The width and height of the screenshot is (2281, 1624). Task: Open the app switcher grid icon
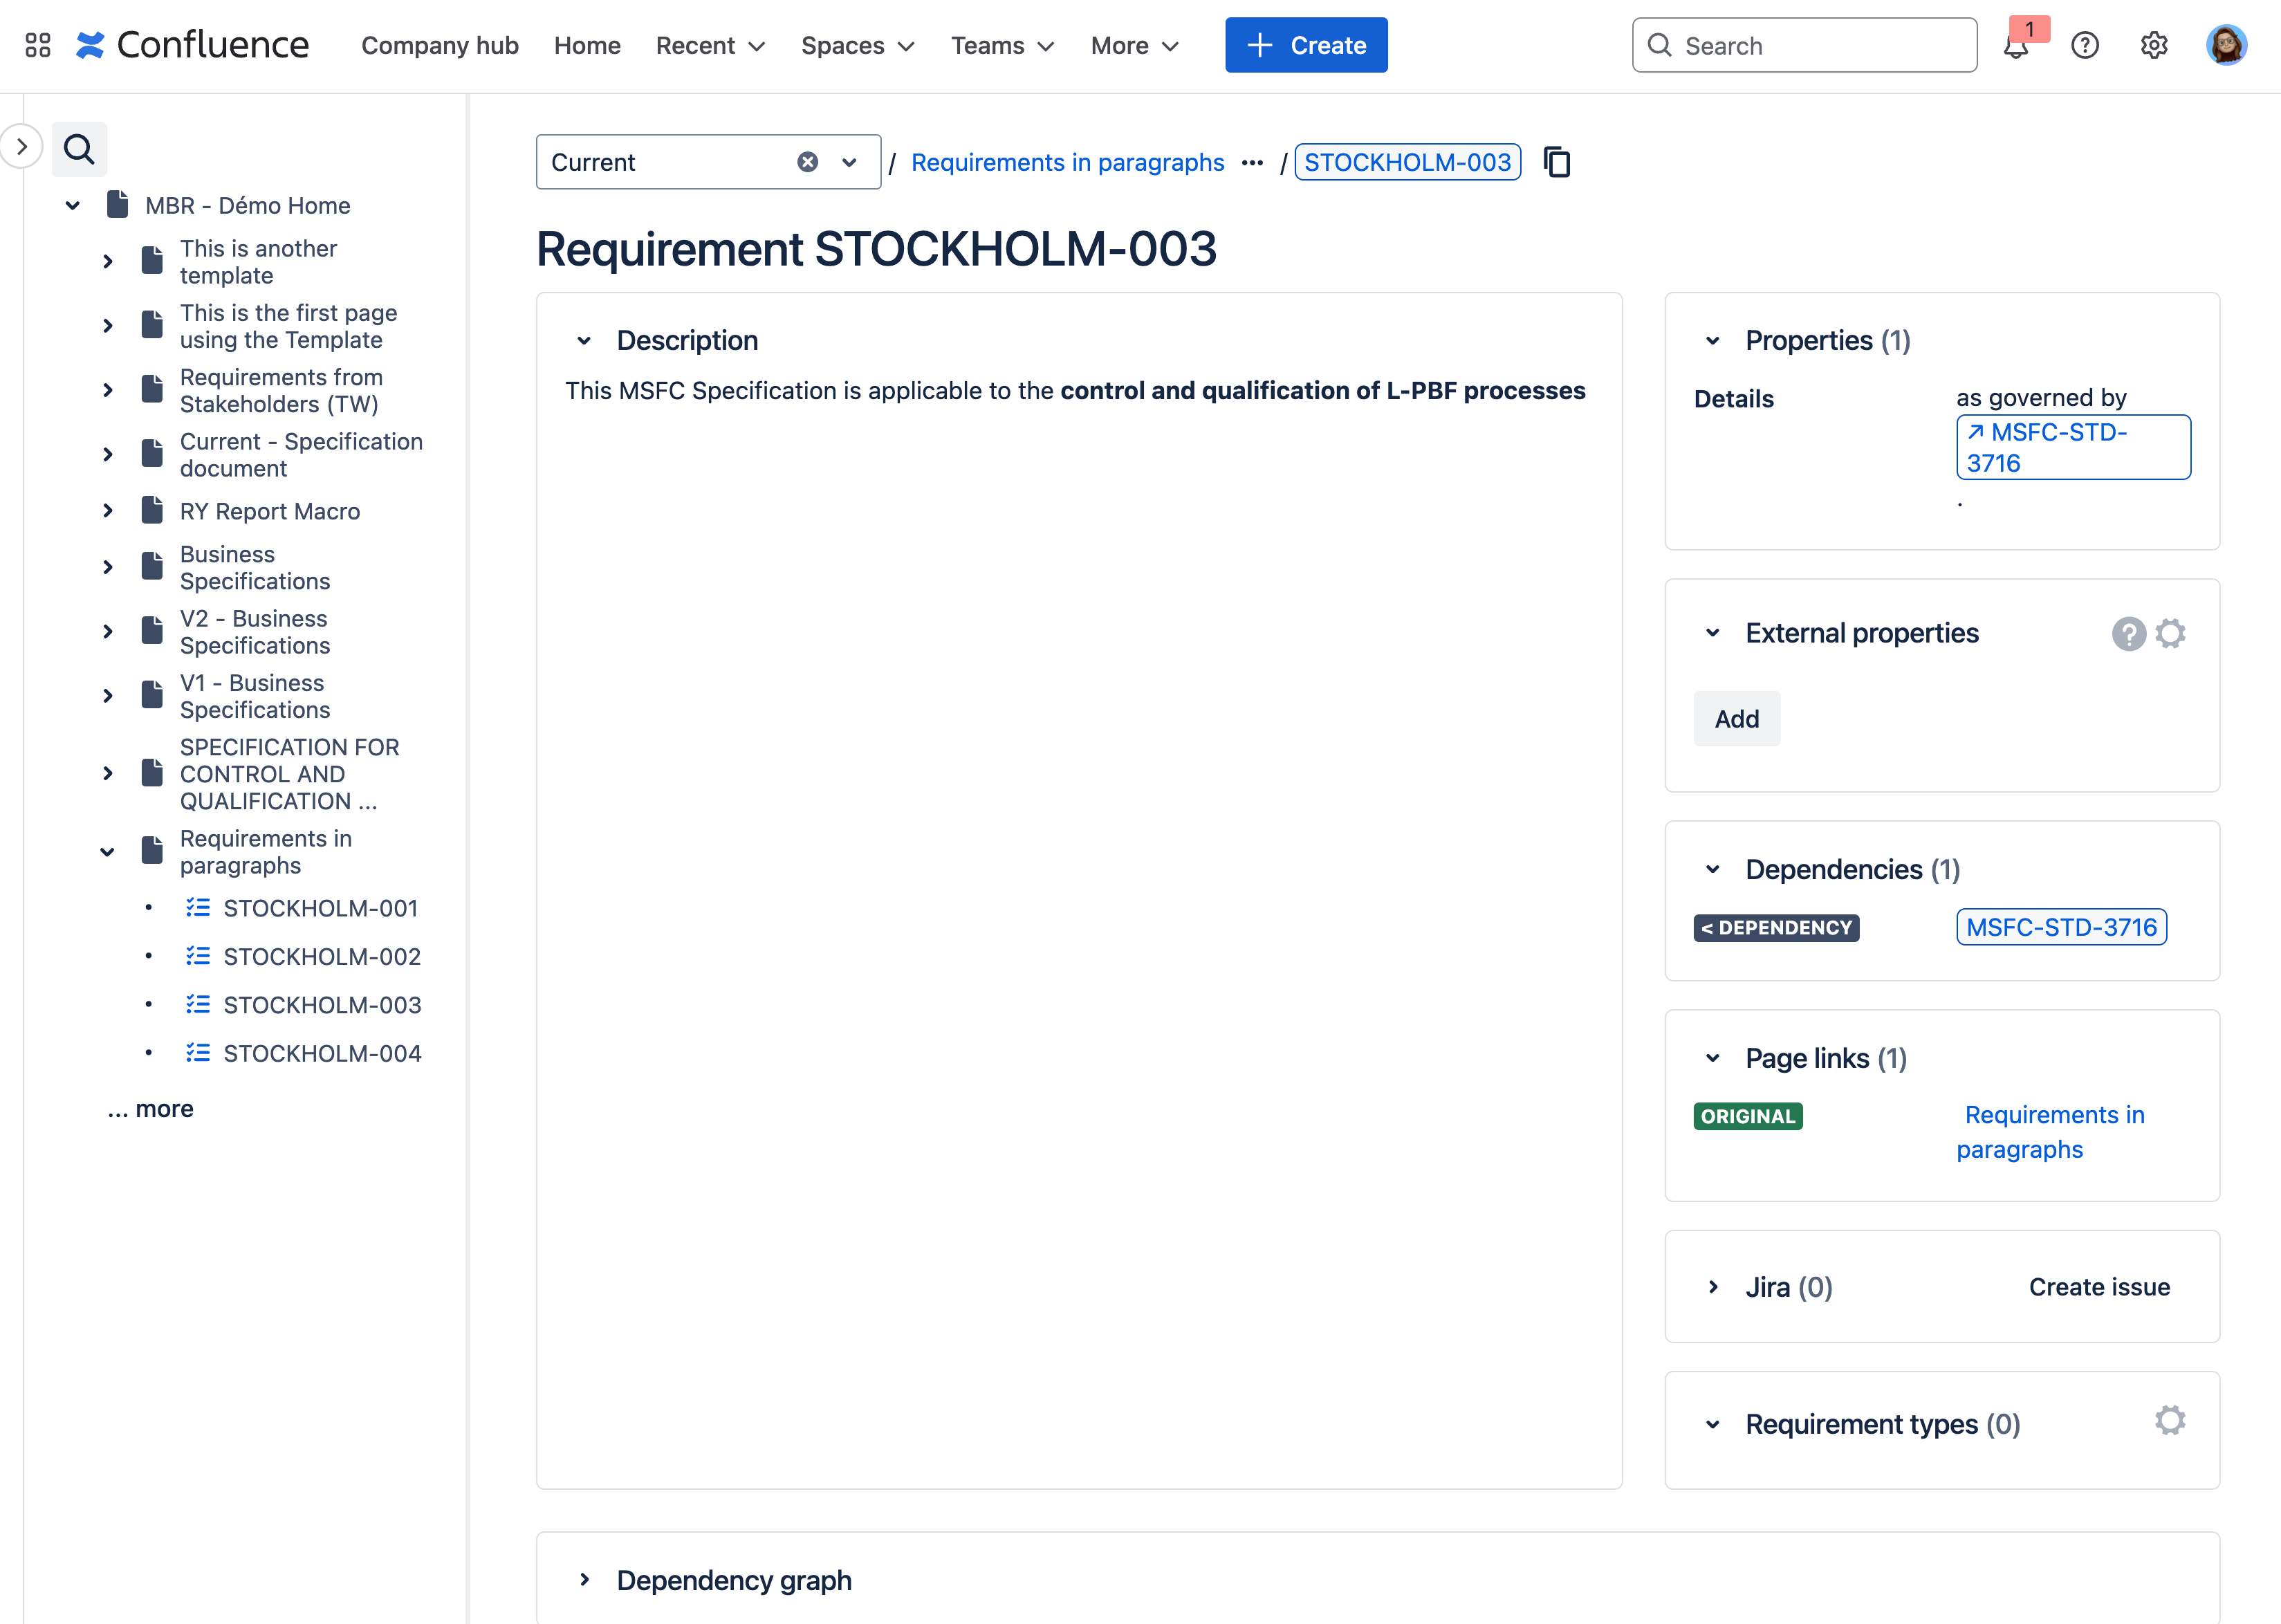pyautogui.click(x=38, y=45)
